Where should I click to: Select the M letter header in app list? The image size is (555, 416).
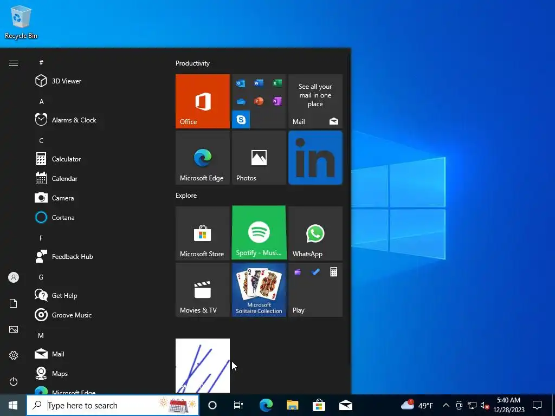[x=41, y=335]
